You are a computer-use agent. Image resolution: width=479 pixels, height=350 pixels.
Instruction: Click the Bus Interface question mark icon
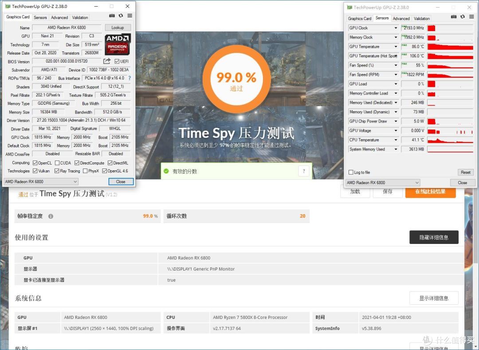(x=130, y=78)
